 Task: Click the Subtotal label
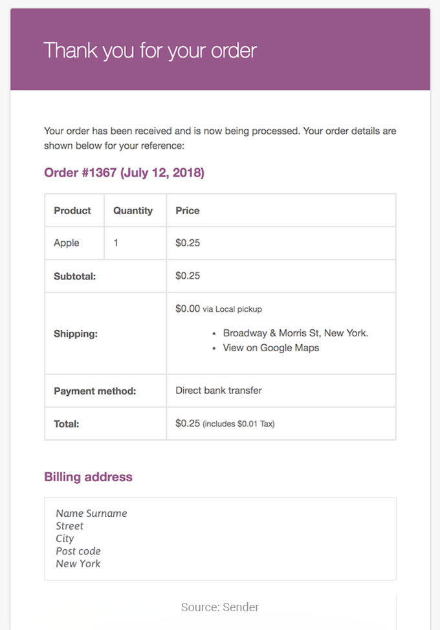point(75,276)
